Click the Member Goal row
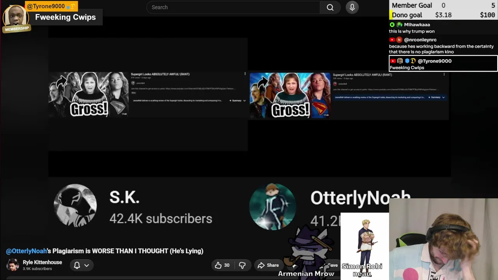498x280 pixels. pyautogui.click(x=443, y=5)
